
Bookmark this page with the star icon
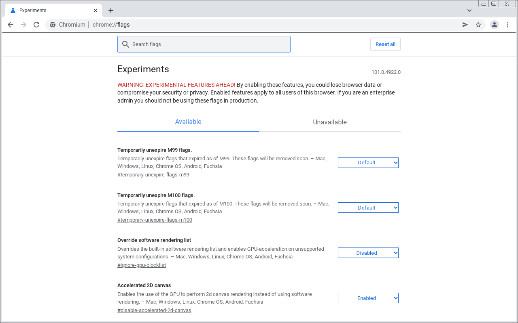tap(478, 25)
